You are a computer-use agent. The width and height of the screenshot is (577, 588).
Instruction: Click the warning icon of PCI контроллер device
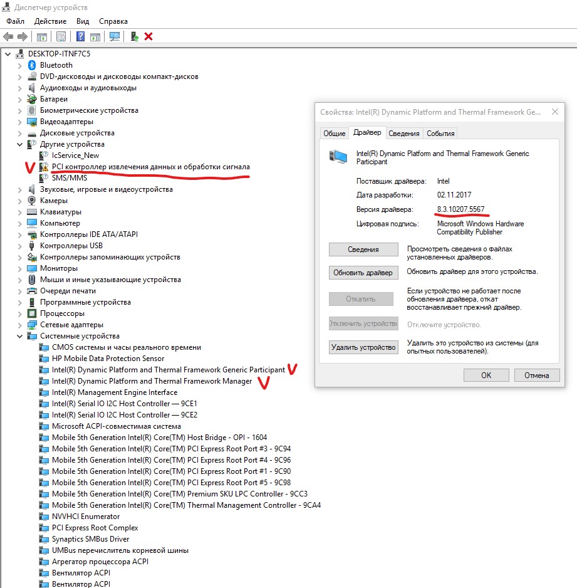coord(44,167)
